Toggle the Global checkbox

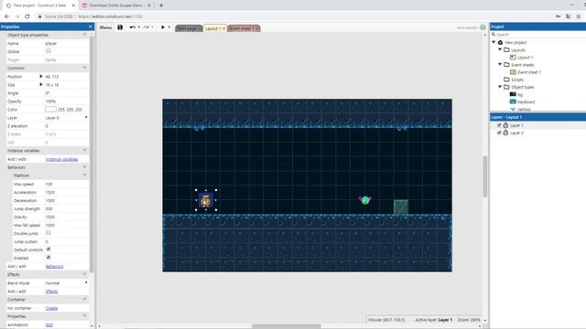(49, 51)
